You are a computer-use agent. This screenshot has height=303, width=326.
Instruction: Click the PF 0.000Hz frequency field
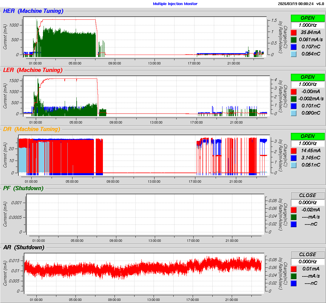(308, 202)
